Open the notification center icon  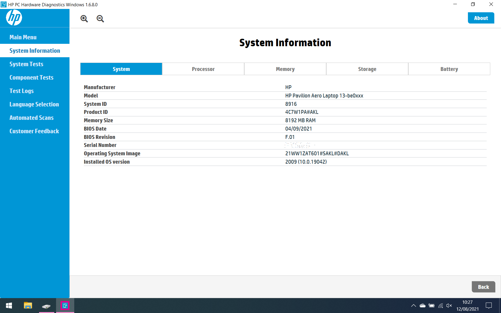[x=489, y=306]
